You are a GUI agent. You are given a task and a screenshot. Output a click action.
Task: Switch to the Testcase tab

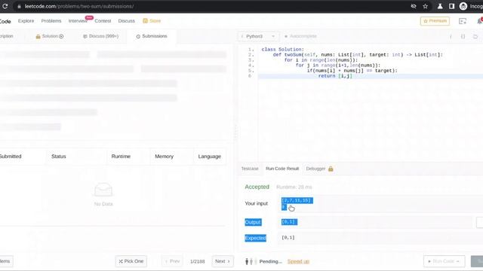pos(250,169)
